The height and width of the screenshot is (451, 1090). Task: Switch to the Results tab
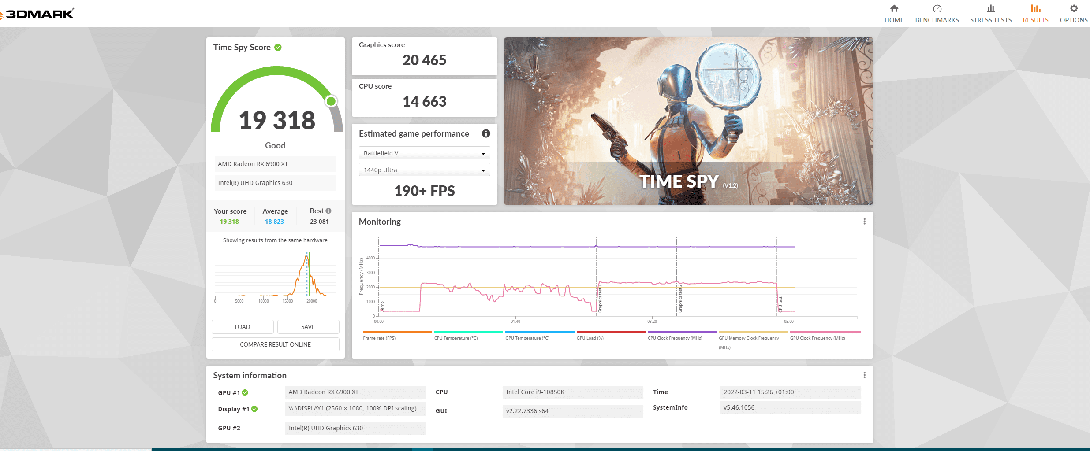(x=1035, y=14)
